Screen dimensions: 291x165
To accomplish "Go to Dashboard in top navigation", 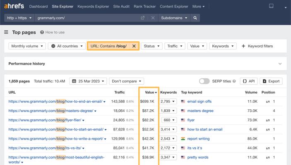I will pos(38,7).
